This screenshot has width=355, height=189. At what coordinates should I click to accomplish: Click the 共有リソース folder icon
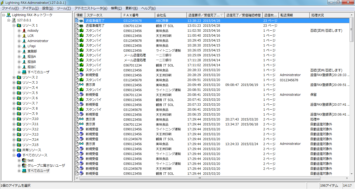(19, 150)
